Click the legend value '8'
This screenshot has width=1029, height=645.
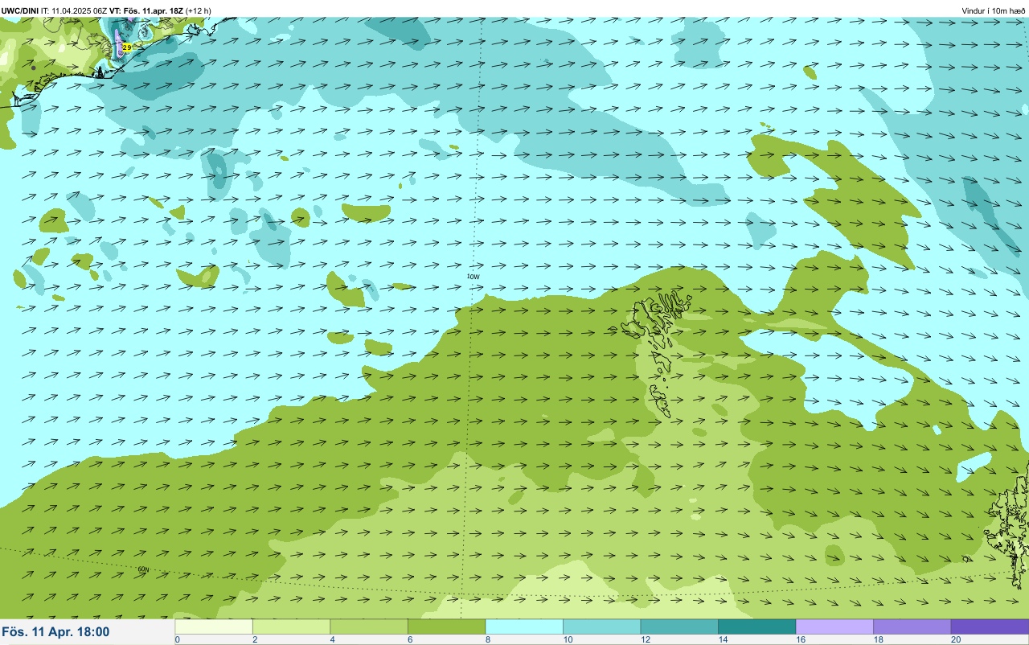(487, 639)
